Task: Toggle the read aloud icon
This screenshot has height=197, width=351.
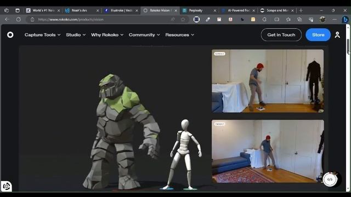Action: point(173,20)
